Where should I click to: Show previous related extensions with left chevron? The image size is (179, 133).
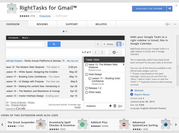2,125
